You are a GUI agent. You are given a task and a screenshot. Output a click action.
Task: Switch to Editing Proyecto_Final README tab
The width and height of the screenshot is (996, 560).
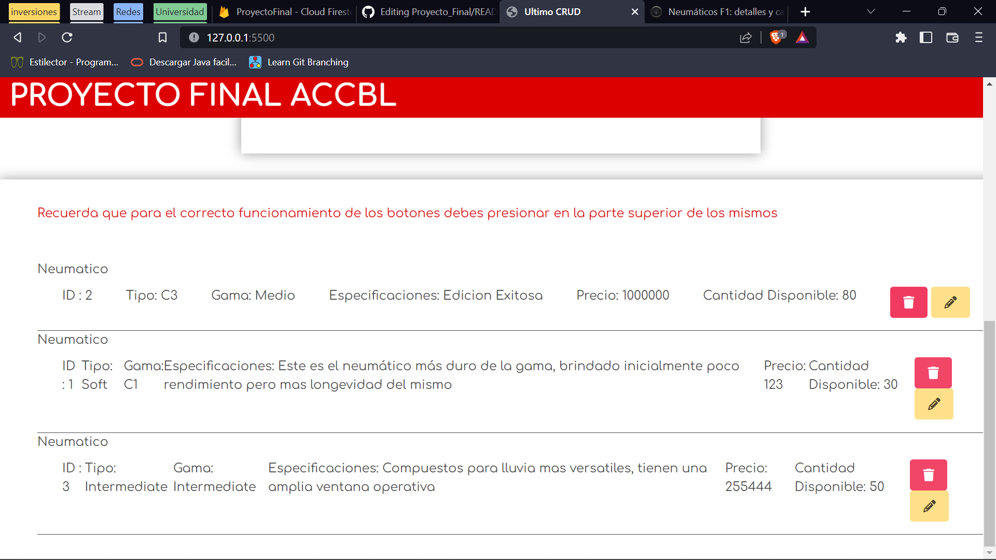pyautogui.click(x=428, y=11)
